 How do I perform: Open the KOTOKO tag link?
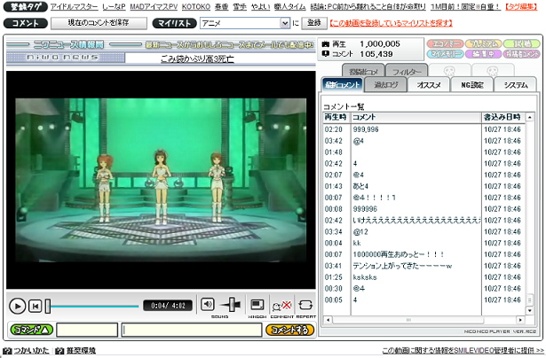(x=196, y=6)
